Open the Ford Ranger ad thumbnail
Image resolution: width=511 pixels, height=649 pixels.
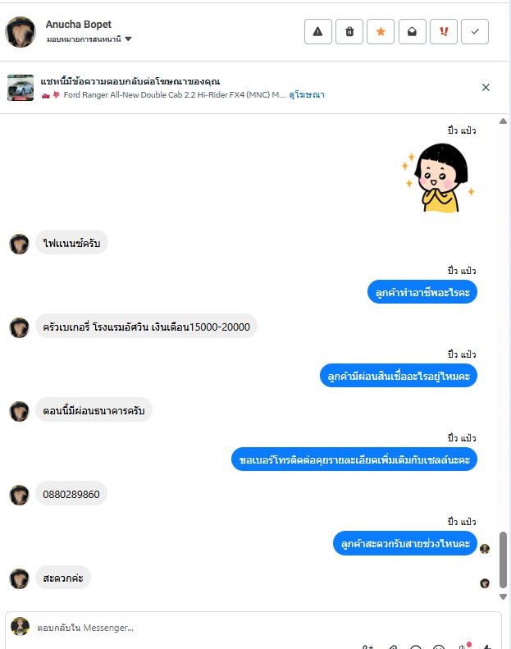coord(21,87)
